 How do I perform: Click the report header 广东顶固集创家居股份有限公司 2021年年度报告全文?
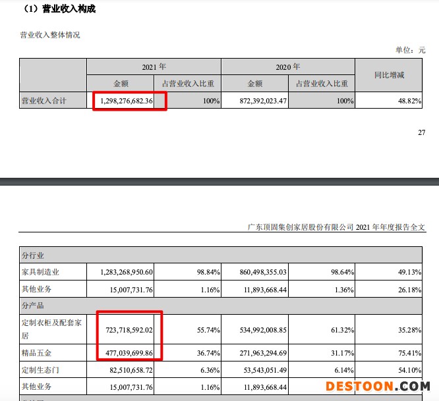(336, 227)
